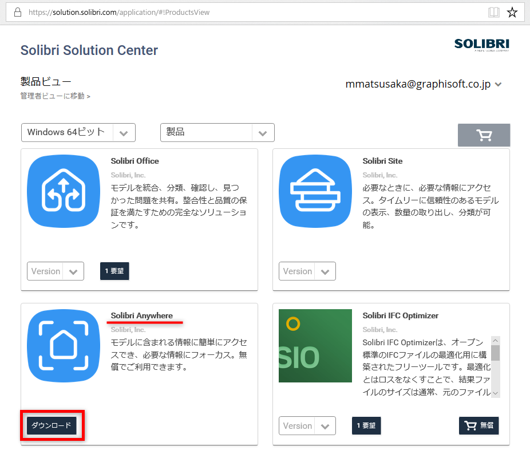This screenshot has height=450, width=530.
Task: Click the Solibri Site product title
Action: 383,161
